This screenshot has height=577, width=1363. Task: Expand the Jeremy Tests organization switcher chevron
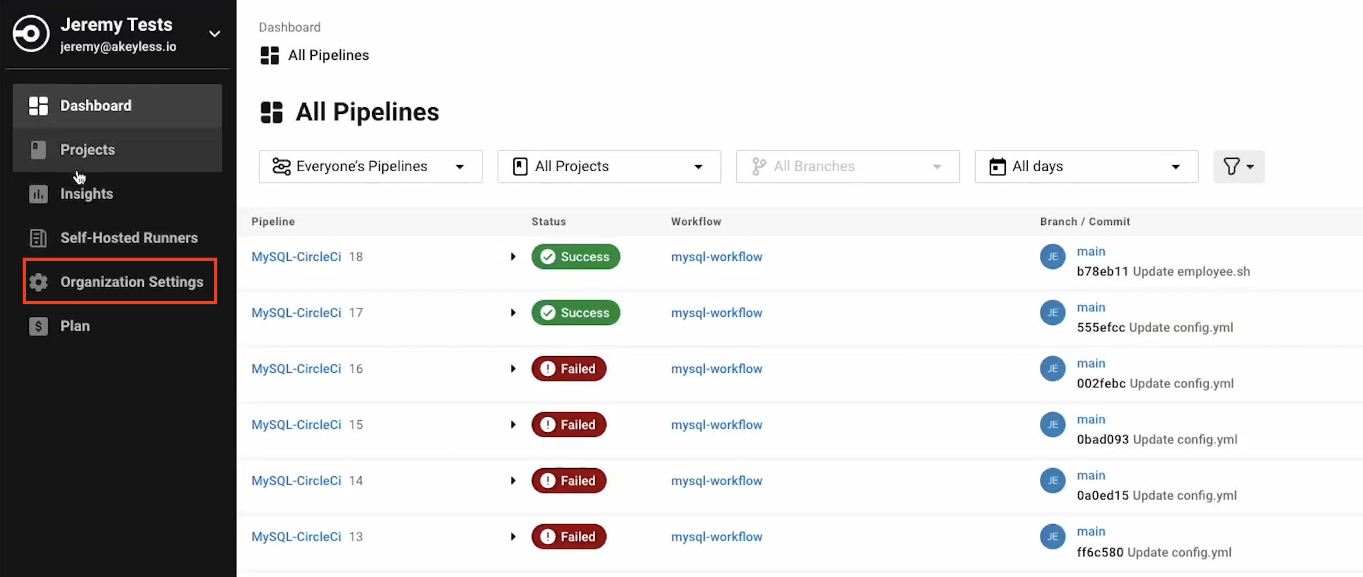[x=215, y=34]
